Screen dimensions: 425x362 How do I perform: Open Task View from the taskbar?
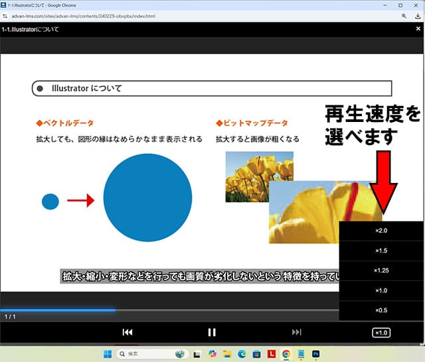pyautogui.click(x=197, y=354)
